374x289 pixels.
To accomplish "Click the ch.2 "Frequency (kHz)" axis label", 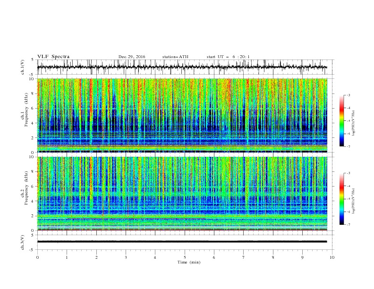I will (26, 188).
